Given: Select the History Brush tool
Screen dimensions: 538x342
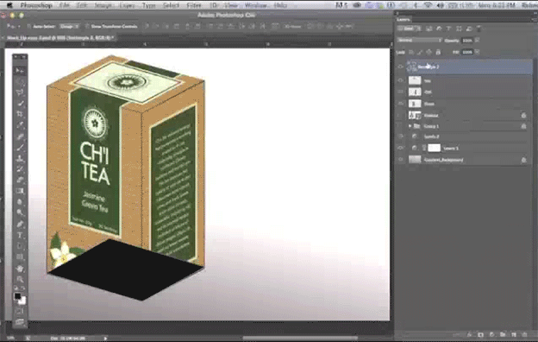Looking at the screenshot, I should pos(20,169).
